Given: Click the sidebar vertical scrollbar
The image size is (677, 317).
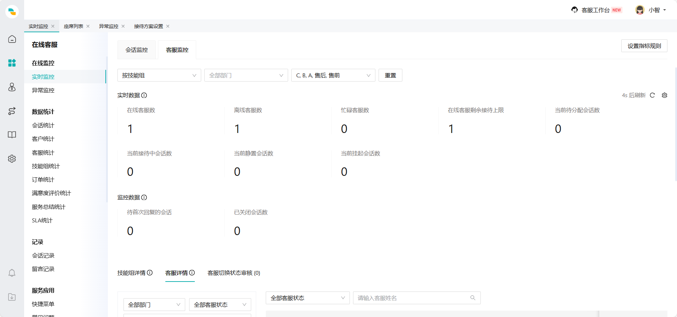Looking at the screenshot, I should [x=107, y=129].
